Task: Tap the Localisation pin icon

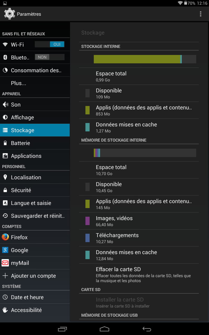Action: tap(5, 177)
